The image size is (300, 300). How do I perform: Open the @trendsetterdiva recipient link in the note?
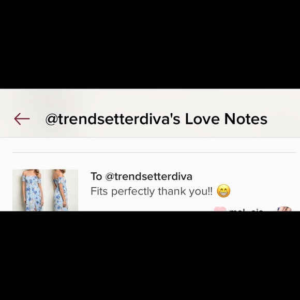pyautogui.click(x=148, y=176)
